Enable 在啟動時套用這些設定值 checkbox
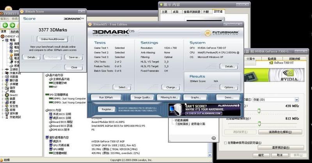 225,143
